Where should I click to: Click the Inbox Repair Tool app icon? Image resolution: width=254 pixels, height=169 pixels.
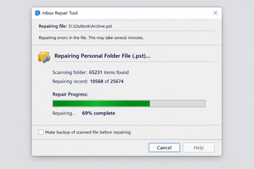[x=38, y=13]
